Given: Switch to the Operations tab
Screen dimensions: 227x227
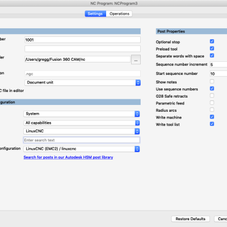Looking at the screenshot, I should click(x=119, y=14).
